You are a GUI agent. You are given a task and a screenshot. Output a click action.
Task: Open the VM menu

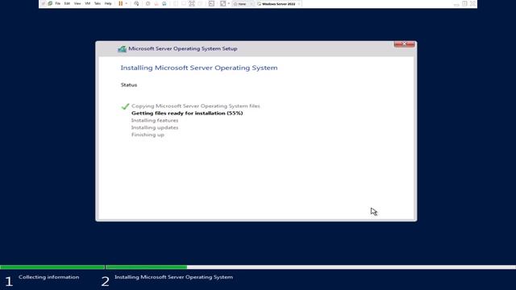(x=88, y=3)
